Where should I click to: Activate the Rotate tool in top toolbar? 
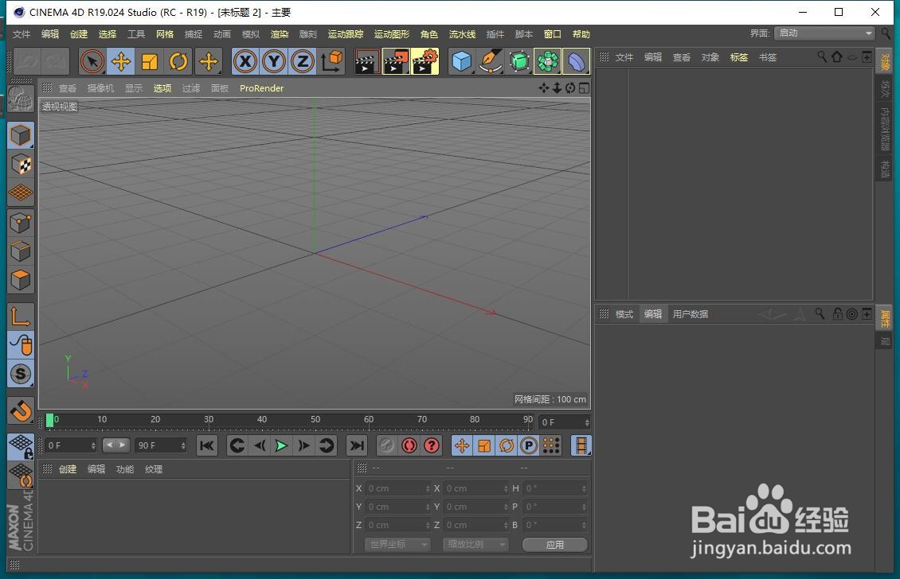coord(178,61)
